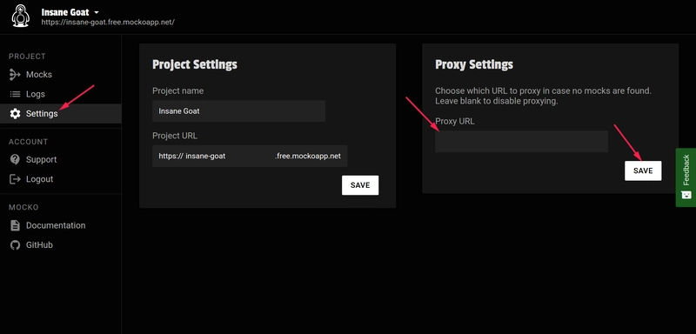
Task: Click the Feedback smiley icon
Action: 686,195
